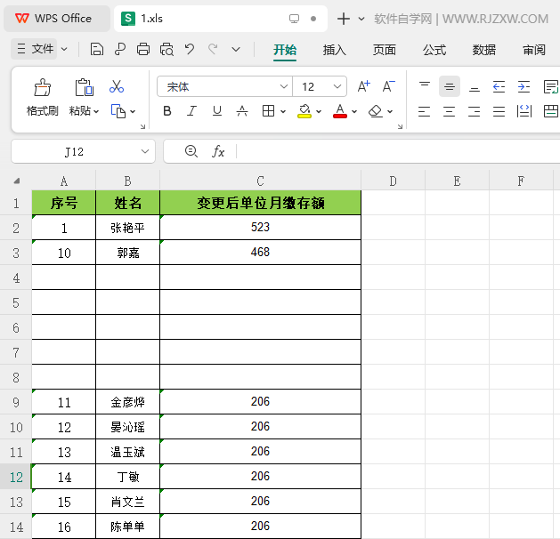This screenshot has width=560, height=539.
Task: Click the Redo arrow
Action: (x=213, y=49)
